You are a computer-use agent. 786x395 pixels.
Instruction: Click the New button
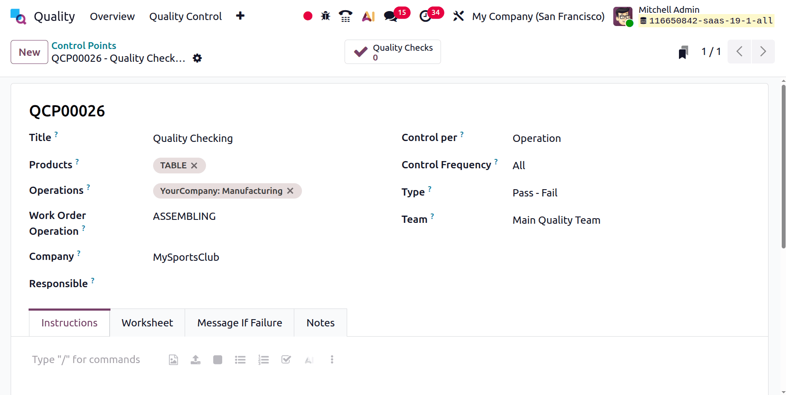pyautogui.click(x=29, y=52)
